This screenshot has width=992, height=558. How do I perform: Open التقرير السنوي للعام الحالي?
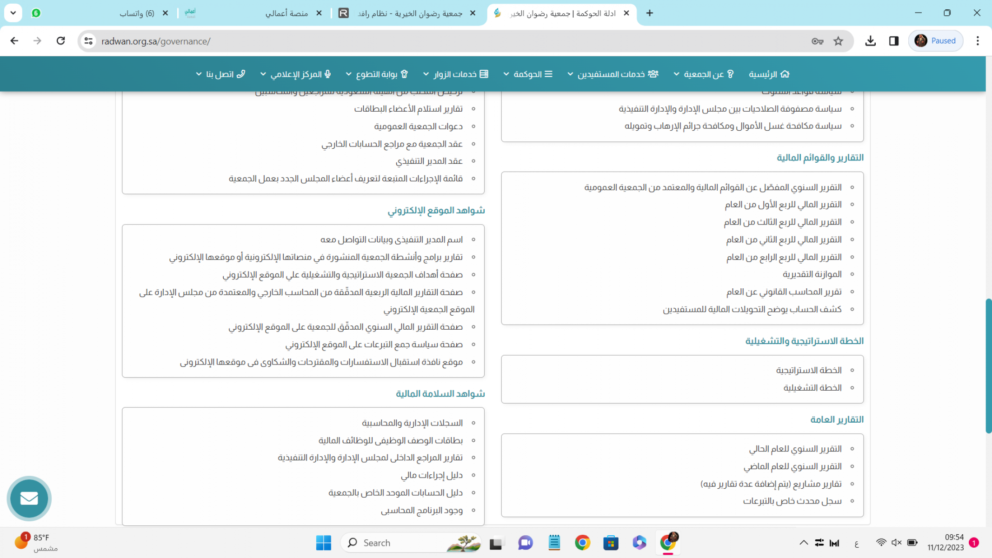tap(795, 449)
